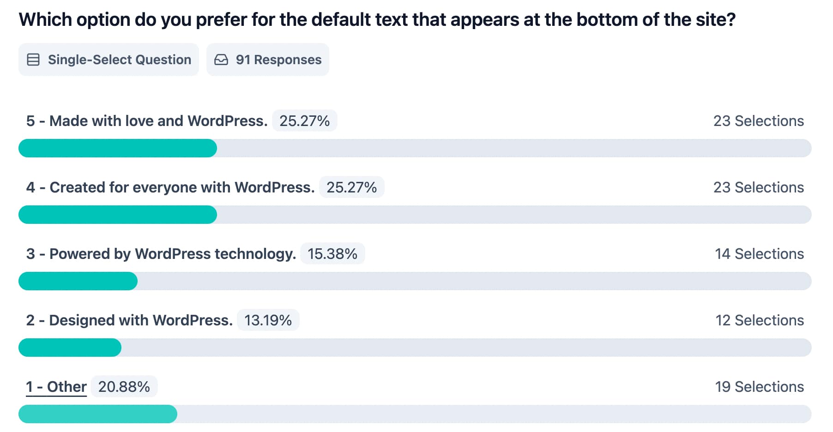
Task: Click the 'Designed with WordPress' progress bar
Action: click(415, 348)
